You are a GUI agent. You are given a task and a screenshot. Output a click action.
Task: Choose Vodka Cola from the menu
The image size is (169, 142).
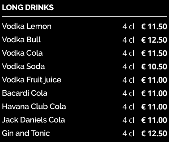22,53
